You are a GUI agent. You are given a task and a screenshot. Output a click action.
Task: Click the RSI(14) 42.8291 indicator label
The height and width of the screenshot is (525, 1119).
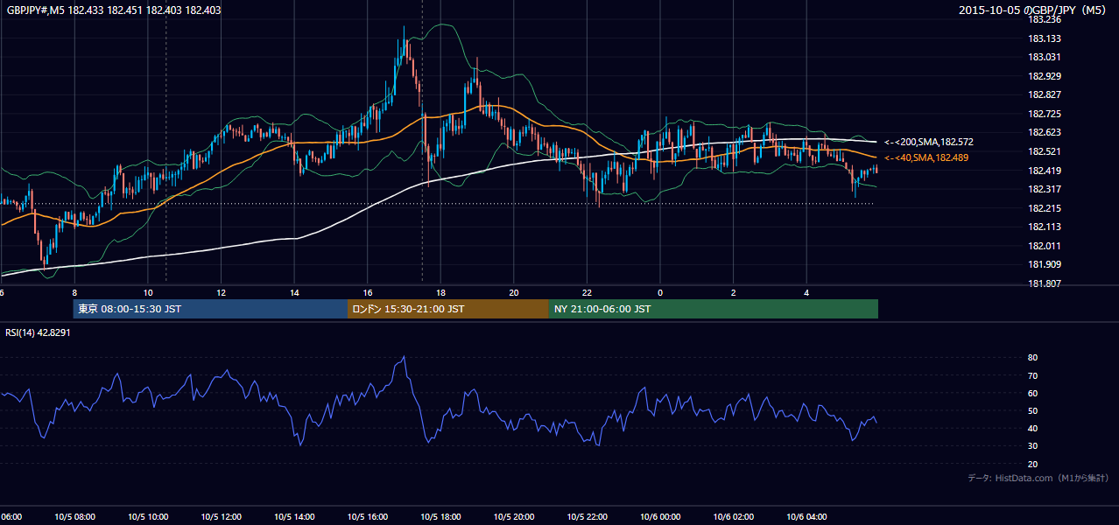coord(38,332)
